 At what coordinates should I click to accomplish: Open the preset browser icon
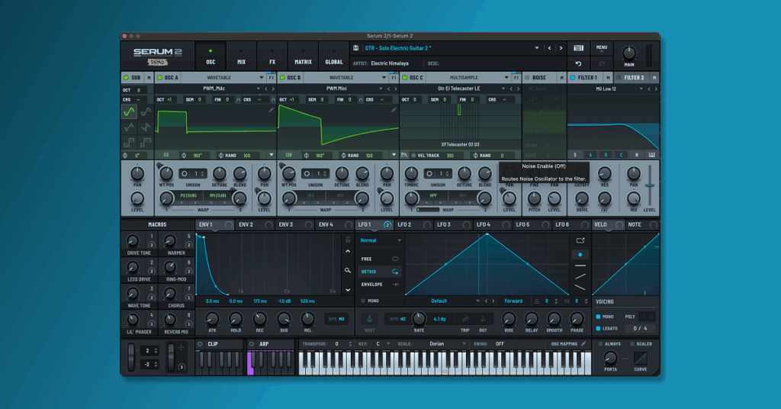(x=578, y=48)
